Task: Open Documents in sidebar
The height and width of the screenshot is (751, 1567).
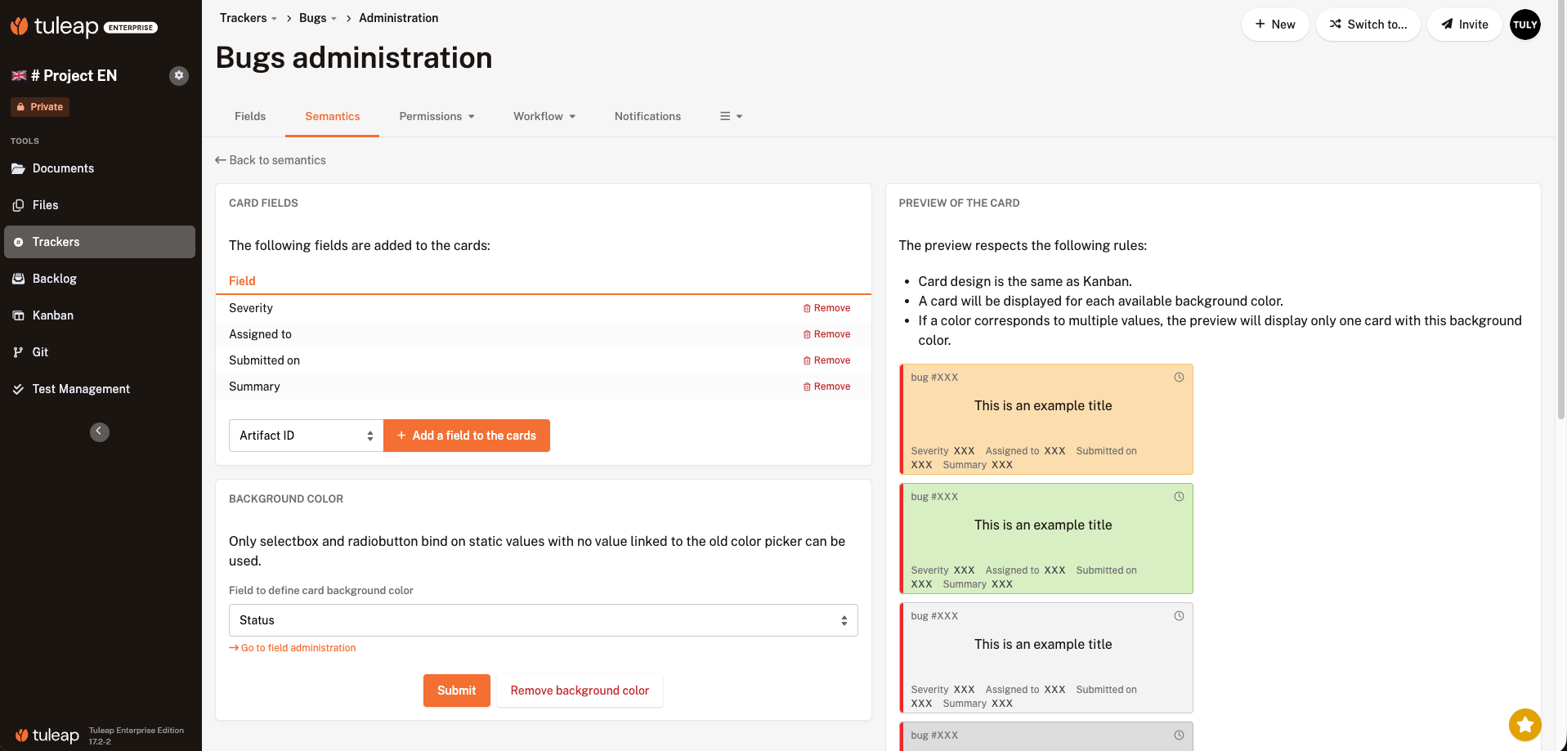Action: [x=63, y=168]
